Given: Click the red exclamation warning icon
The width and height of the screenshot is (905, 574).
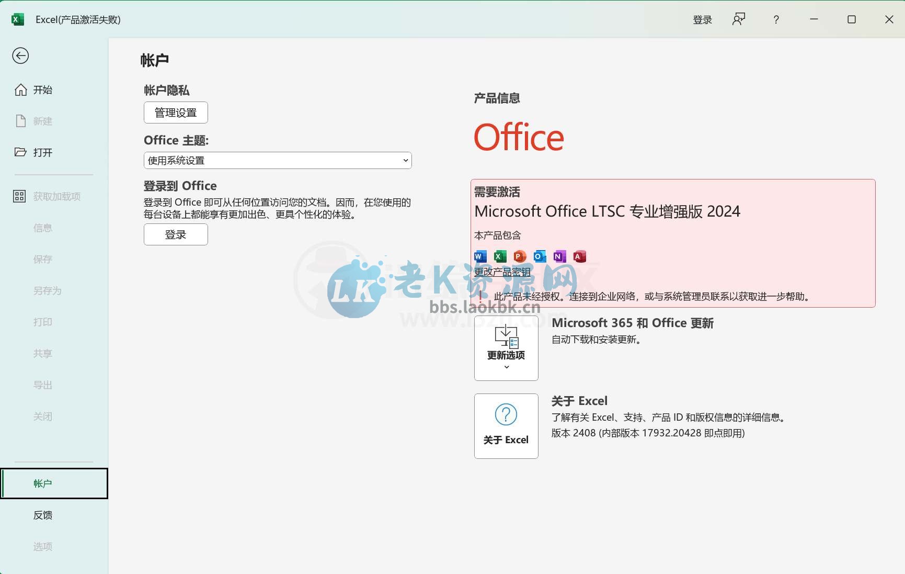Looking at the screenshot, I should pyautogui.click(x=480, y=296).
